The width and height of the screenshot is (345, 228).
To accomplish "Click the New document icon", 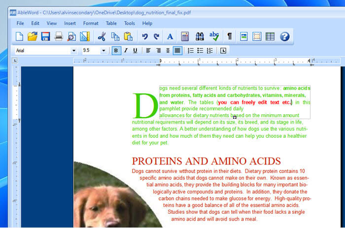I will pyautogui.click(x=20, y=36).
